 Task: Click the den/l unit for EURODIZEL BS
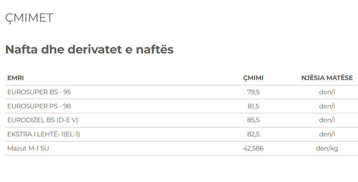[327, 120]
